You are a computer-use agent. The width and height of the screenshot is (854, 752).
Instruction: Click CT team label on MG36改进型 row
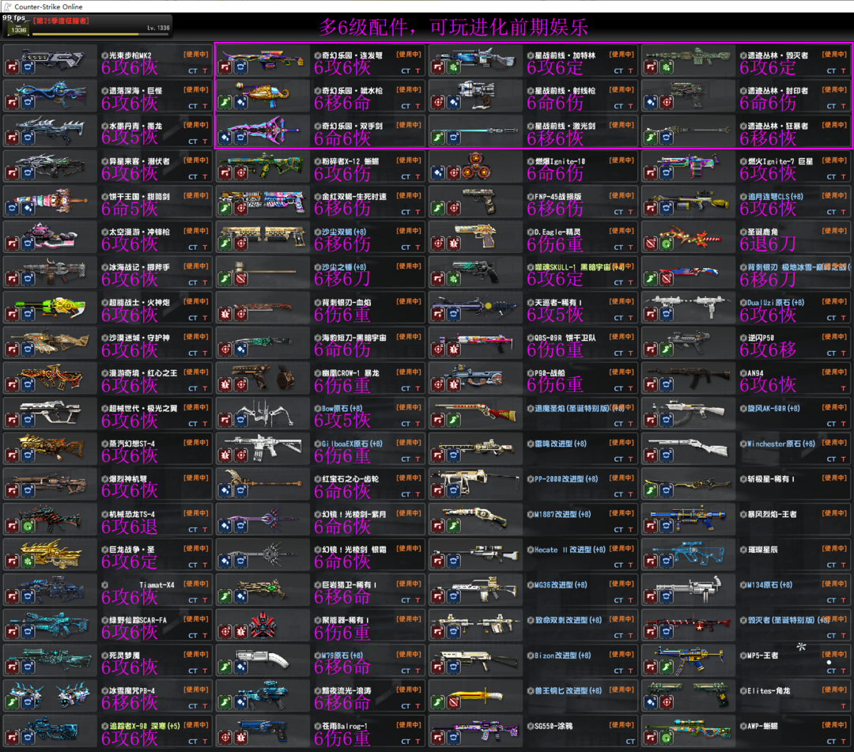[618, 600]
